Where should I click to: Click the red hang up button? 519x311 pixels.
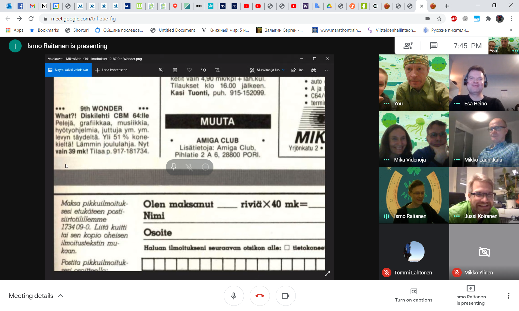pyautogui.click(x=259, y=296)
